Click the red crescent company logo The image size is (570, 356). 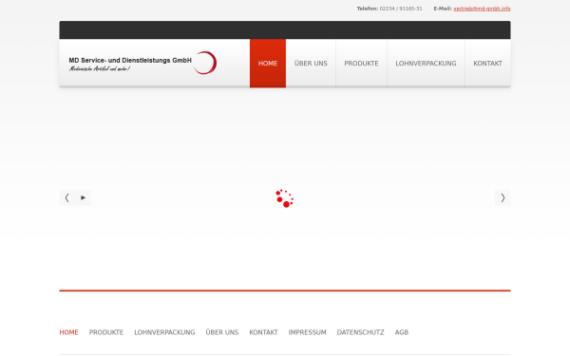[205, 63]
